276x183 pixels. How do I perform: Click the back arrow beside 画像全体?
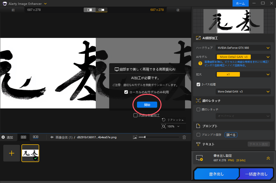point(52,137)
